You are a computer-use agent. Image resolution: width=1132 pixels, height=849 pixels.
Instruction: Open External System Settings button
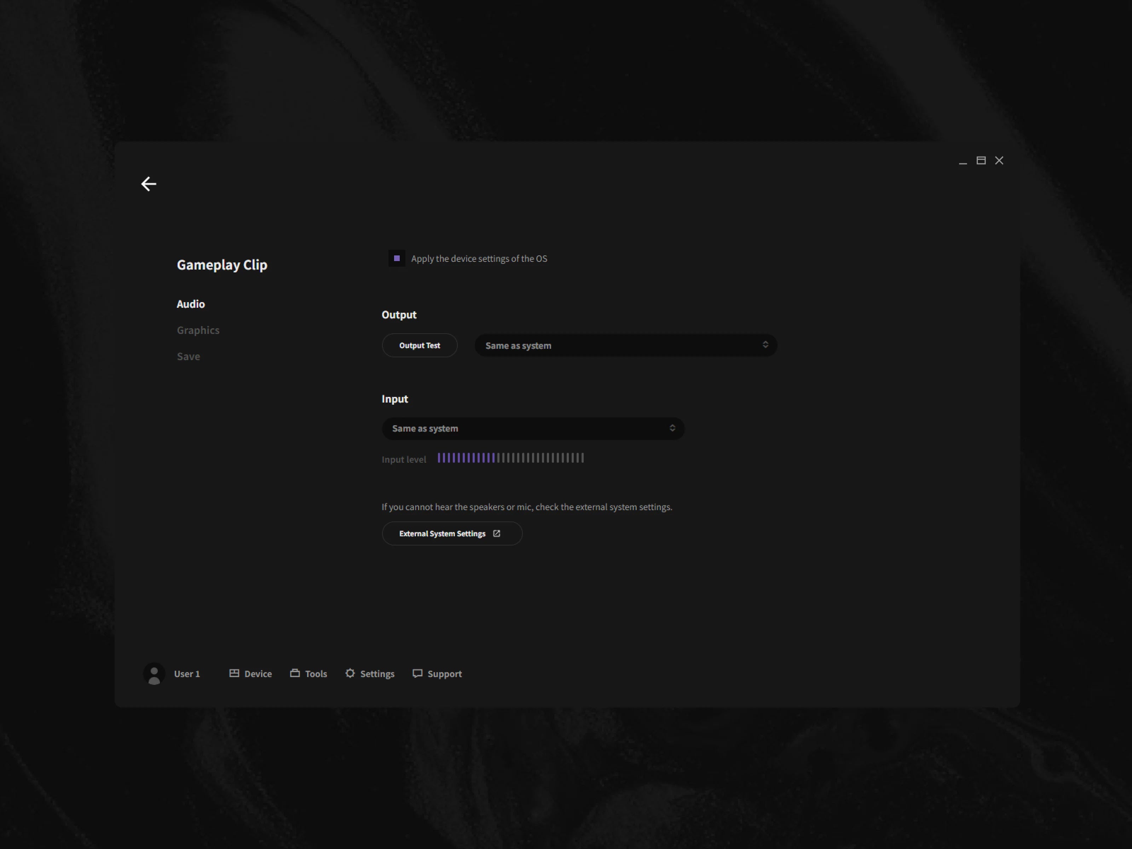click(x=452, y=533)
